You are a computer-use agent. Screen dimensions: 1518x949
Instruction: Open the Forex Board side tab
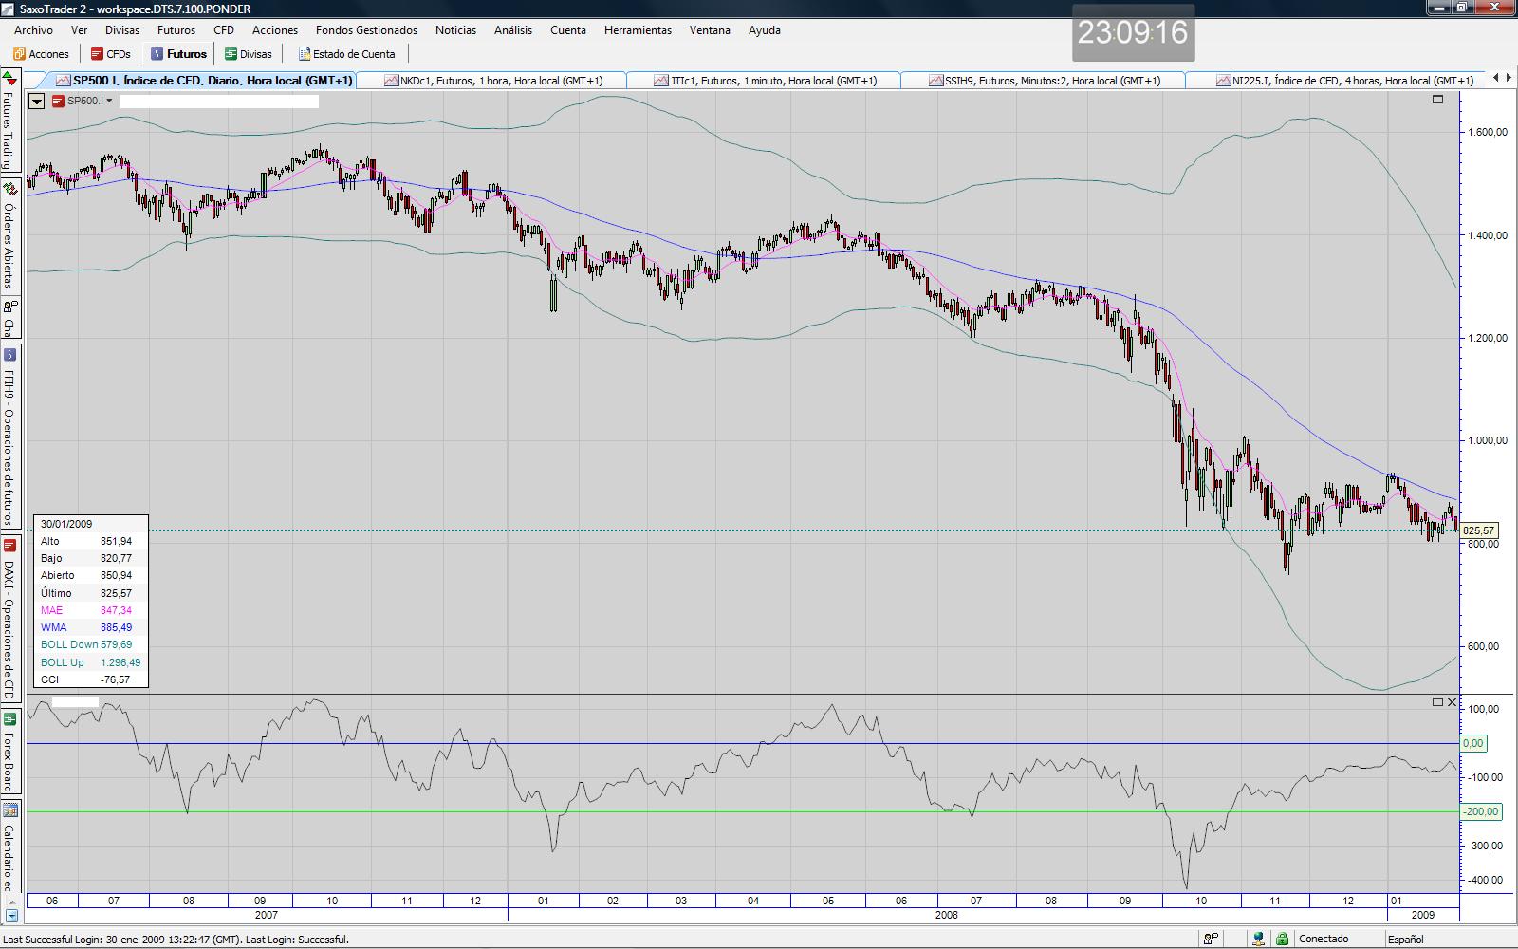(x=9, y=754)
